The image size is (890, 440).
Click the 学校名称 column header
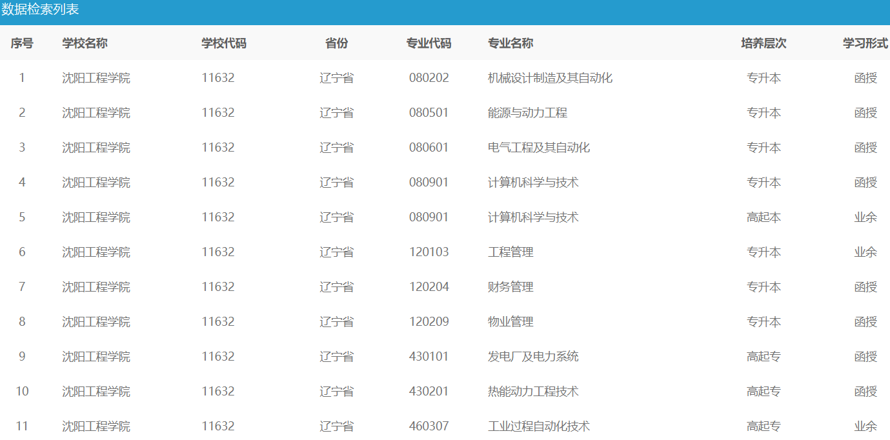(85, 43)
